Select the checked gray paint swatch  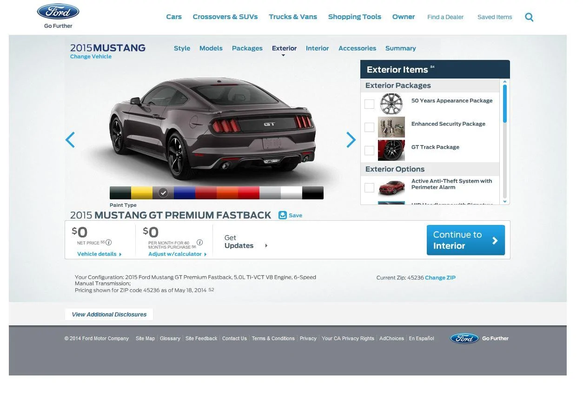coord(163,193)
